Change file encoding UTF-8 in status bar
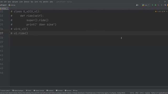The image size is (168, 94). click(141, 93)
